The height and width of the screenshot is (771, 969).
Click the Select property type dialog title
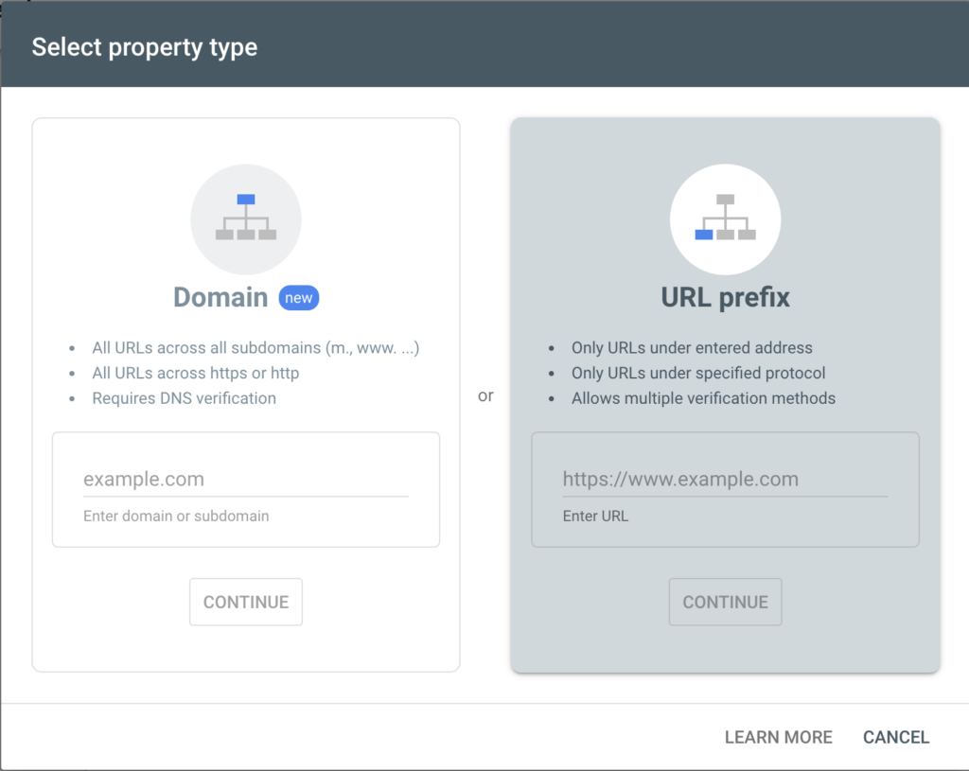pos(144,46)
